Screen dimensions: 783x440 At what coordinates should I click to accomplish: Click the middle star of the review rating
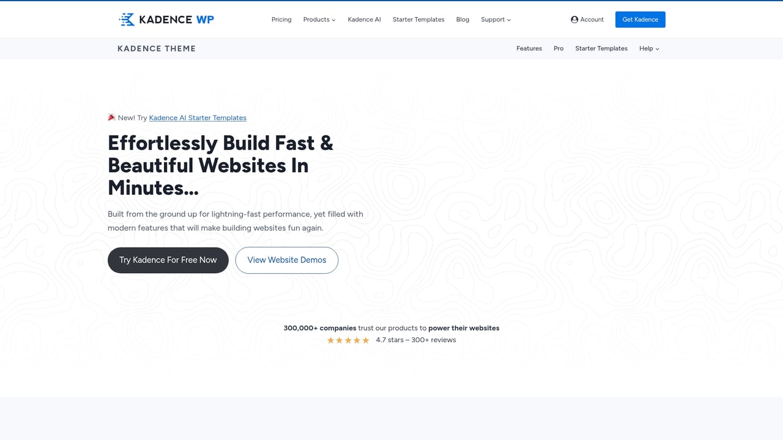(348, 340)
